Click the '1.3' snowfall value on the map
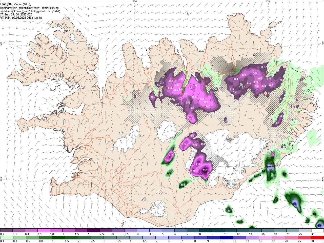The image size is (324, 243). click(184, 145)
